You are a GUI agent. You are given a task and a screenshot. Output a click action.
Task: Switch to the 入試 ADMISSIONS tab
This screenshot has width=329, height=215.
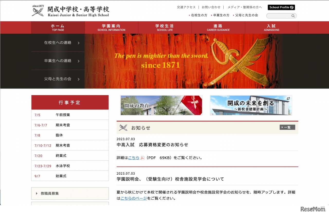pos(271,28)
